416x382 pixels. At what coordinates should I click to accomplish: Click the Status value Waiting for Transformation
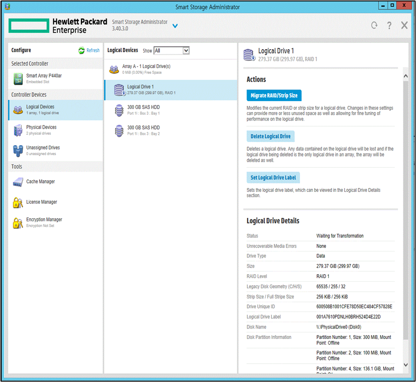340,235
